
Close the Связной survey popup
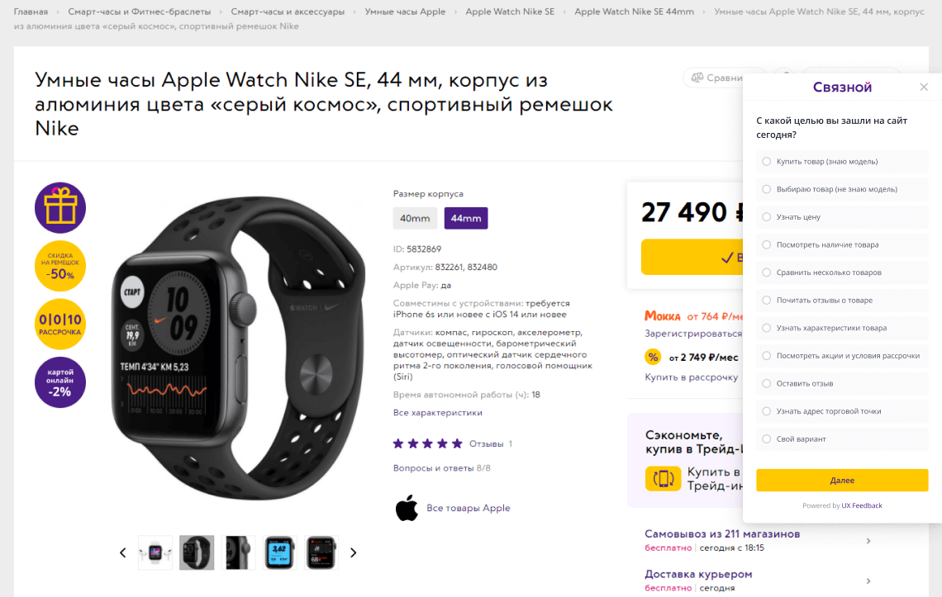924,87
